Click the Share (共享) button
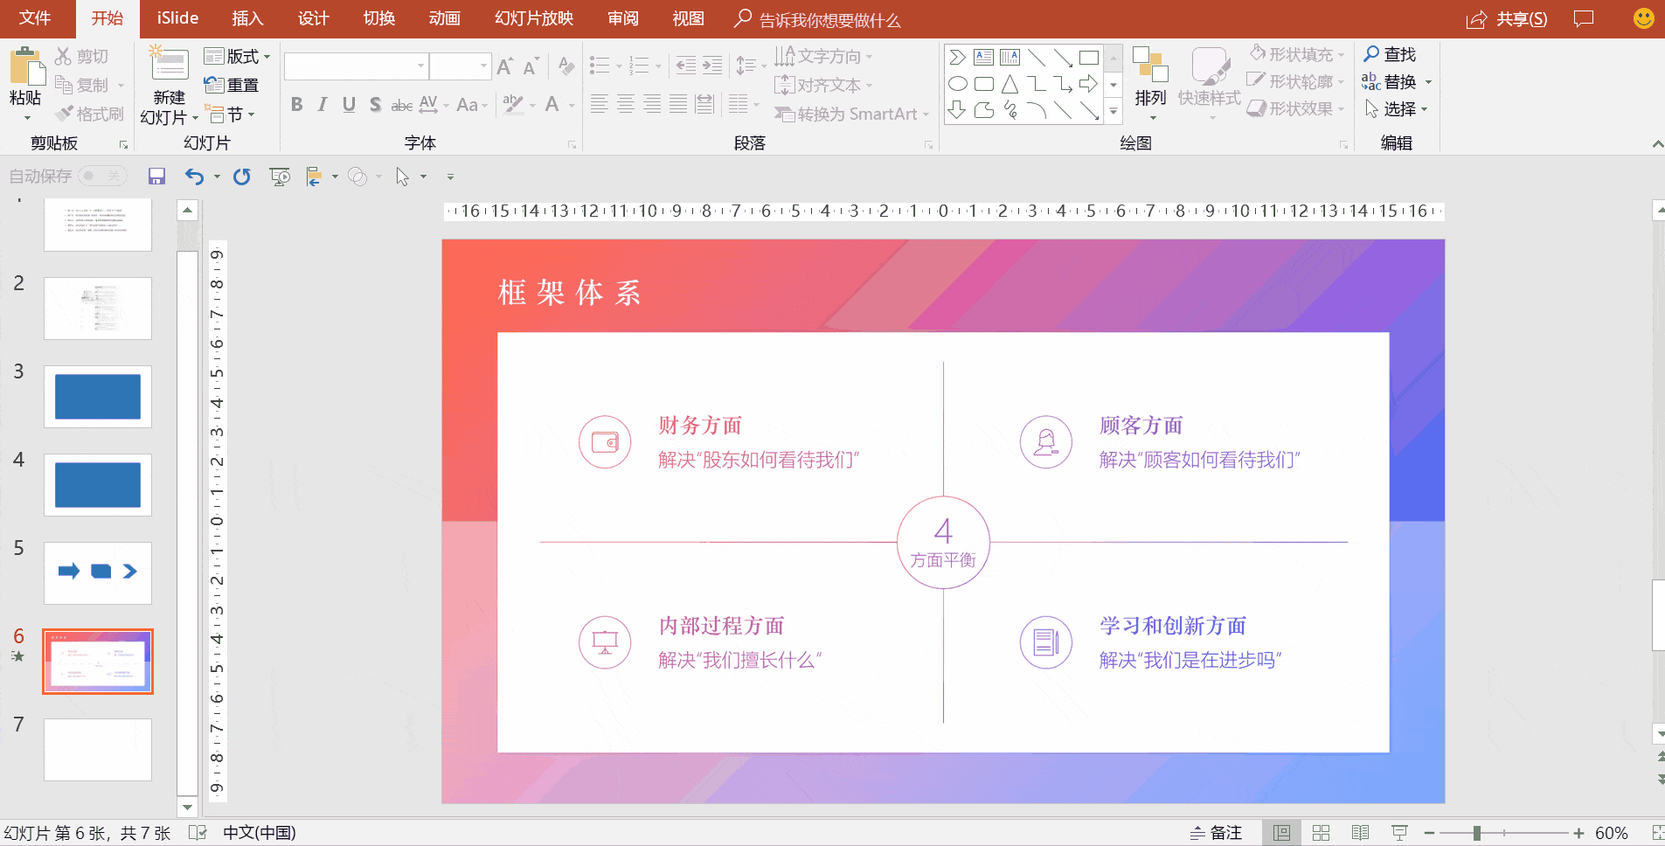The height and width of the screenshot is (846, 1665). tap(1507, 19)
